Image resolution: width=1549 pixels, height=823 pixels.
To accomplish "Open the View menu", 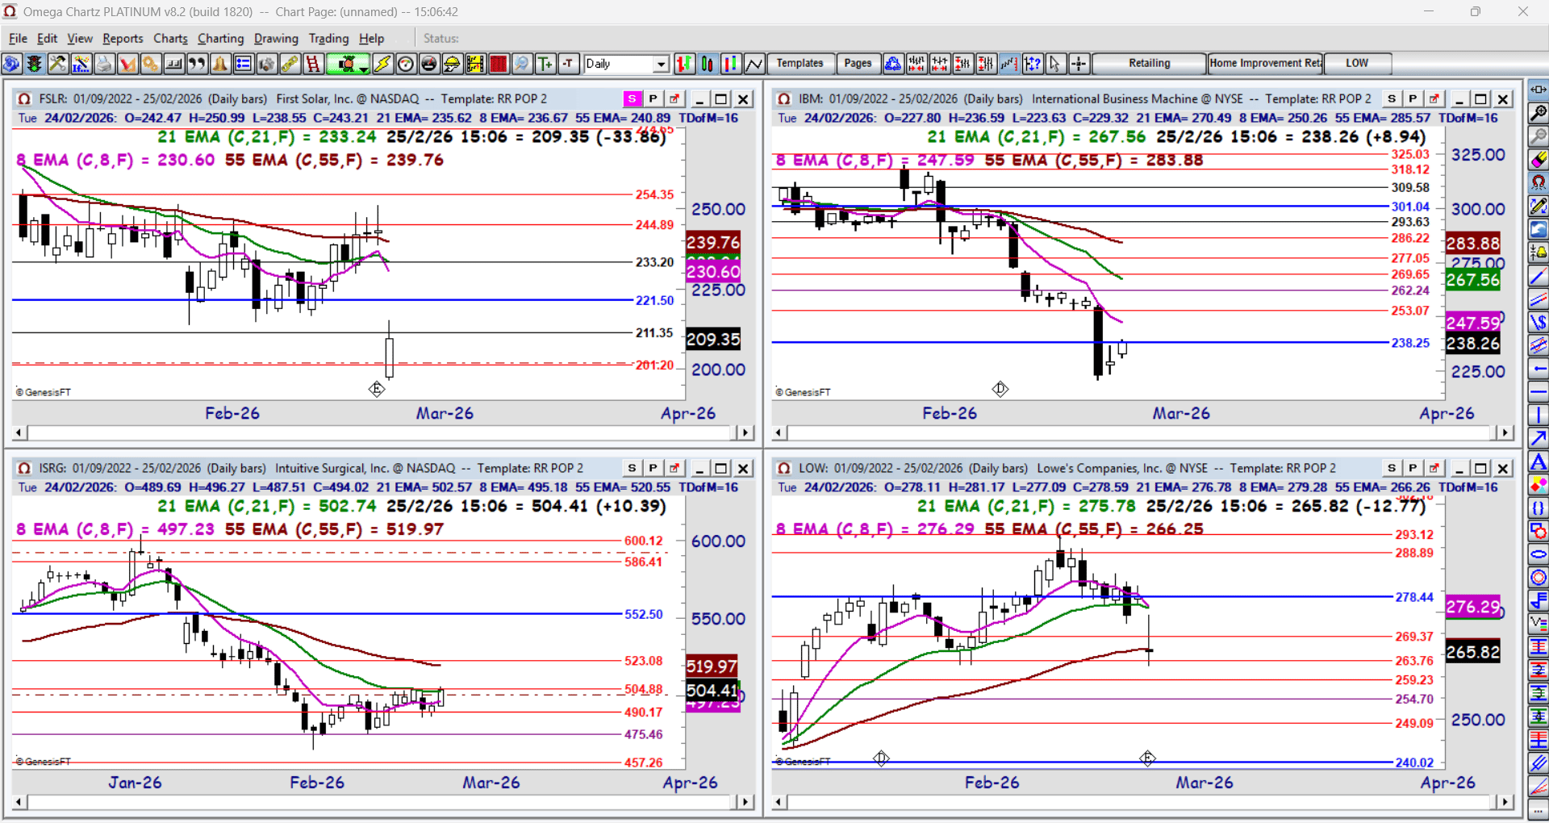I will tap(80, 39).
